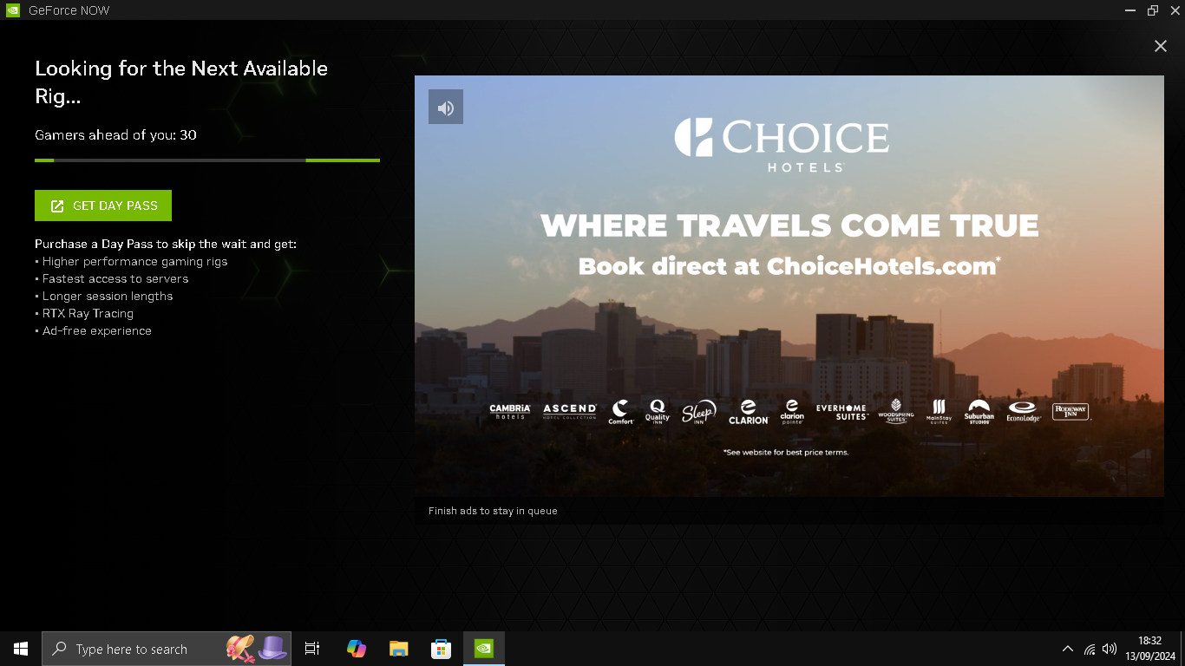Click "Fastest access to servers" bullet
The height and width of the screenshot is (666, 1185).
pyautogui.click(x=112, y=278)
